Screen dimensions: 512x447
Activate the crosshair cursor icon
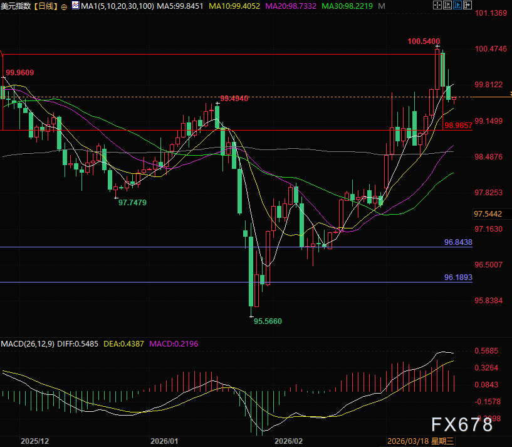(437, 5)
